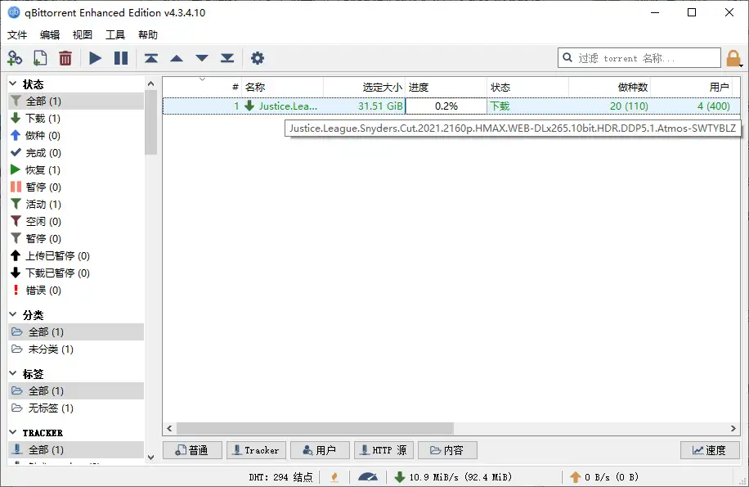
Task: Select the 完成 status filter
Action: tap(39, 152)
